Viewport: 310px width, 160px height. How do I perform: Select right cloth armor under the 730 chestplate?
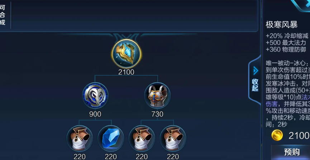click(x=173, y=138)
